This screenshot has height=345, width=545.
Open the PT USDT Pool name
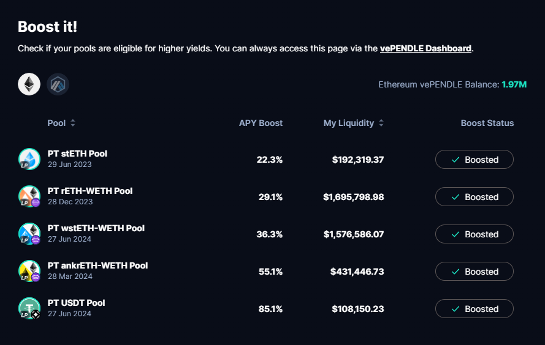76,303
